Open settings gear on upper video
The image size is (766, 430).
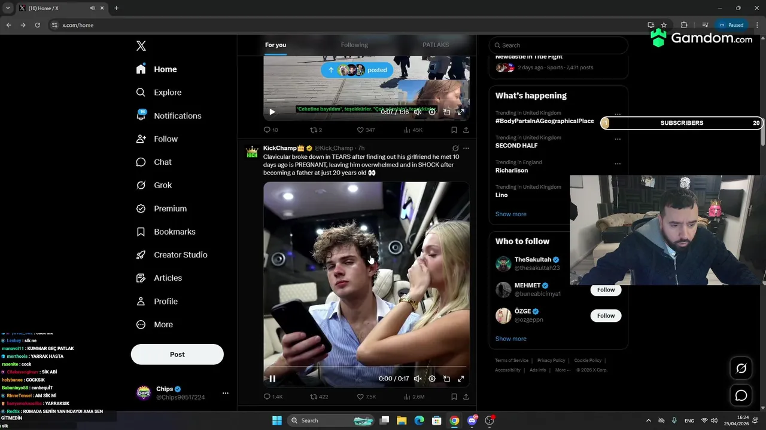coord(432,112)
